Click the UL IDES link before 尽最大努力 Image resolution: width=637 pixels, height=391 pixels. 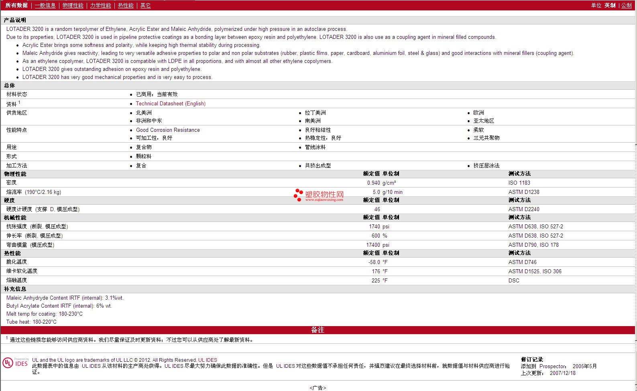coord(174,366)
